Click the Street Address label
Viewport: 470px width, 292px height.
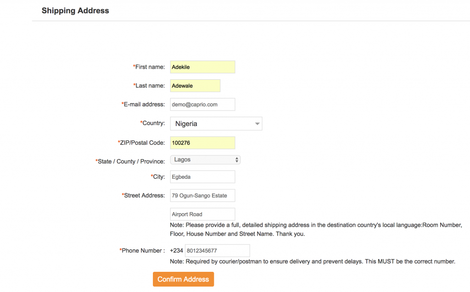tap(143, 196)
